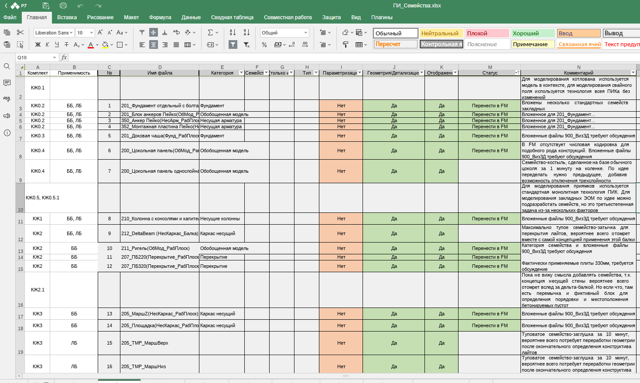640x383 pixels.
Task: Toggle bold formatting (Ж)
Action: point(38,44)
